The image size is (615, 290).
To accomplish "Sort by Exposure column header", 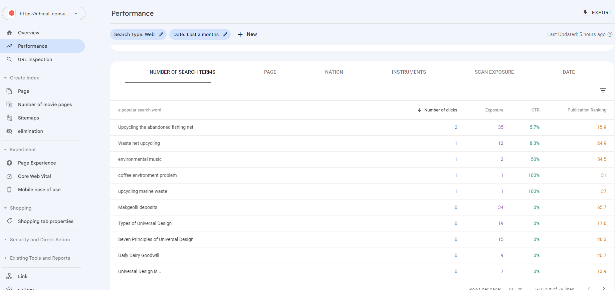I will point(494,110).
